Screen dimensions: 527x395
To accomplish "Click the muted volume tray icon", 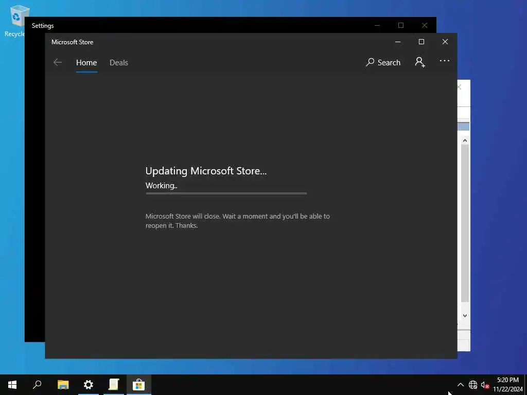I will [485, 385].
